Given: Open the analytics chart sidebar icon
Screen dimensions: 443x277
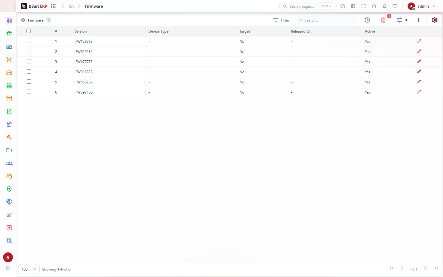Looking at the screenshot, I should point(9,215).
